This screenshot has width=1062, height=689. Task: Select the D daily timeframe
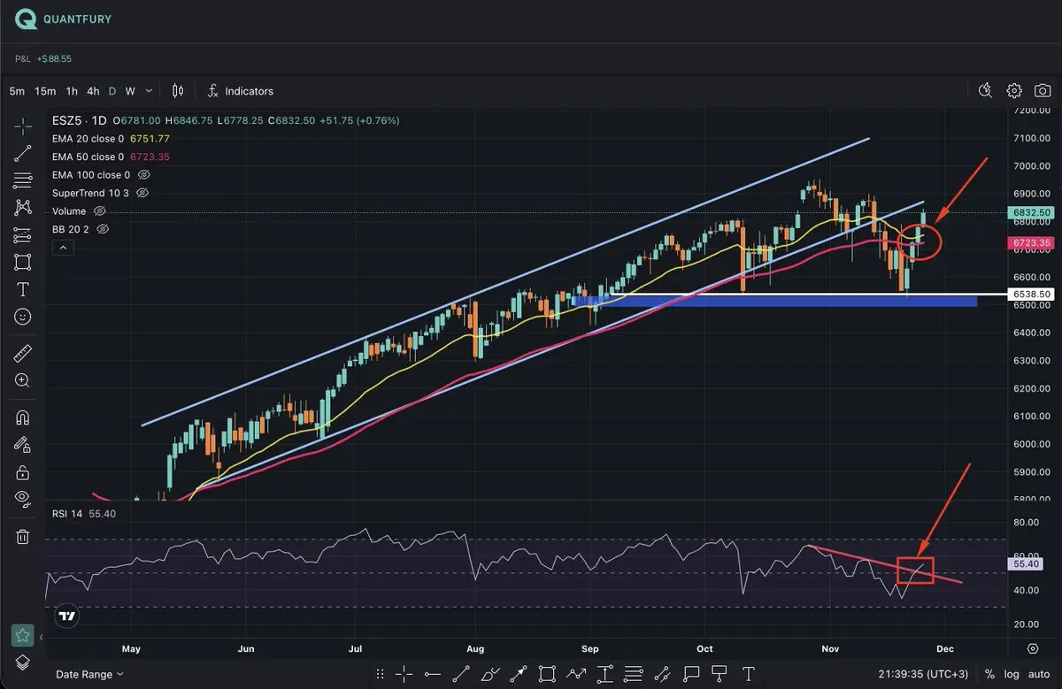pyautogui.click(x=112, y=91)
